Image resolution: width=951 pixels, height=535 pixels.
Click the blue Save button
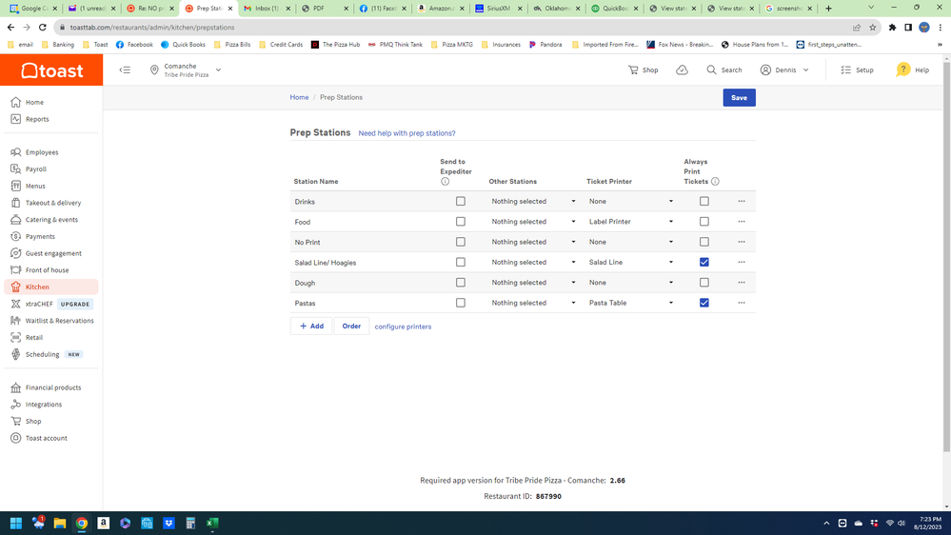(x=739, y=98)
